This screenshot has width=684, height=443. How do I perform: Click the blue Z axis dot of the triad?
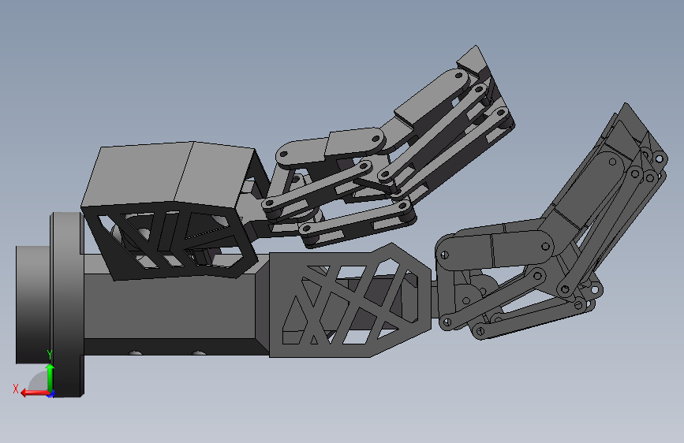pos(51,394)
